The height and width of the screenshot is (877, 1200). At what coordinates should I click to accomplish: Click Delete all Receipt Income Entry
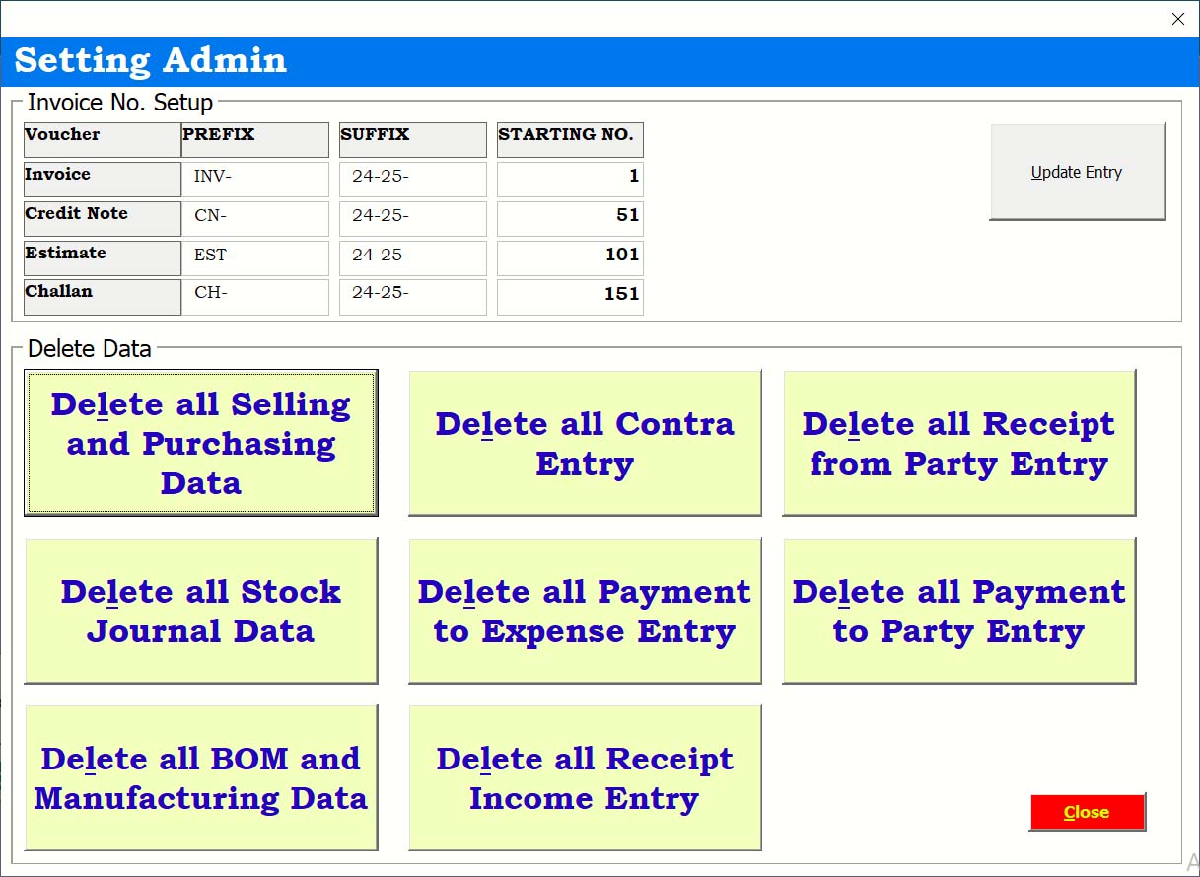coord(585,777)
